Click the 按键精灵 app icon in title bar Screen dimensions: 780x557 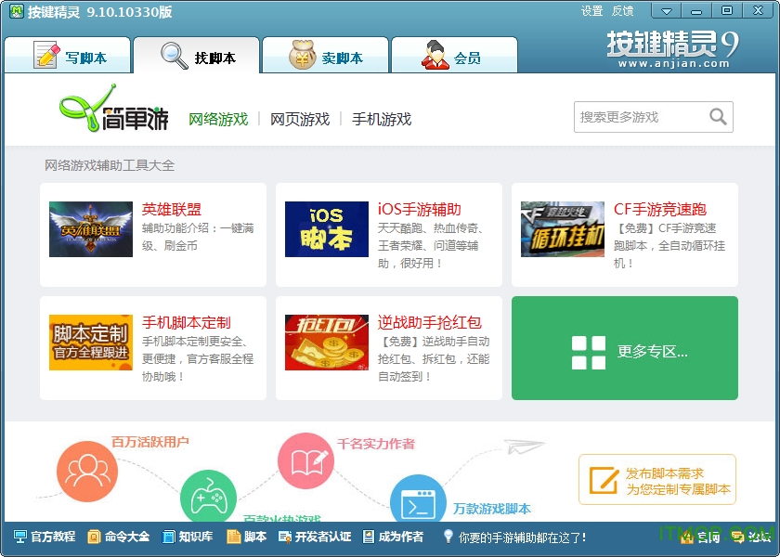pyautogui.click(x=17, y=11)
